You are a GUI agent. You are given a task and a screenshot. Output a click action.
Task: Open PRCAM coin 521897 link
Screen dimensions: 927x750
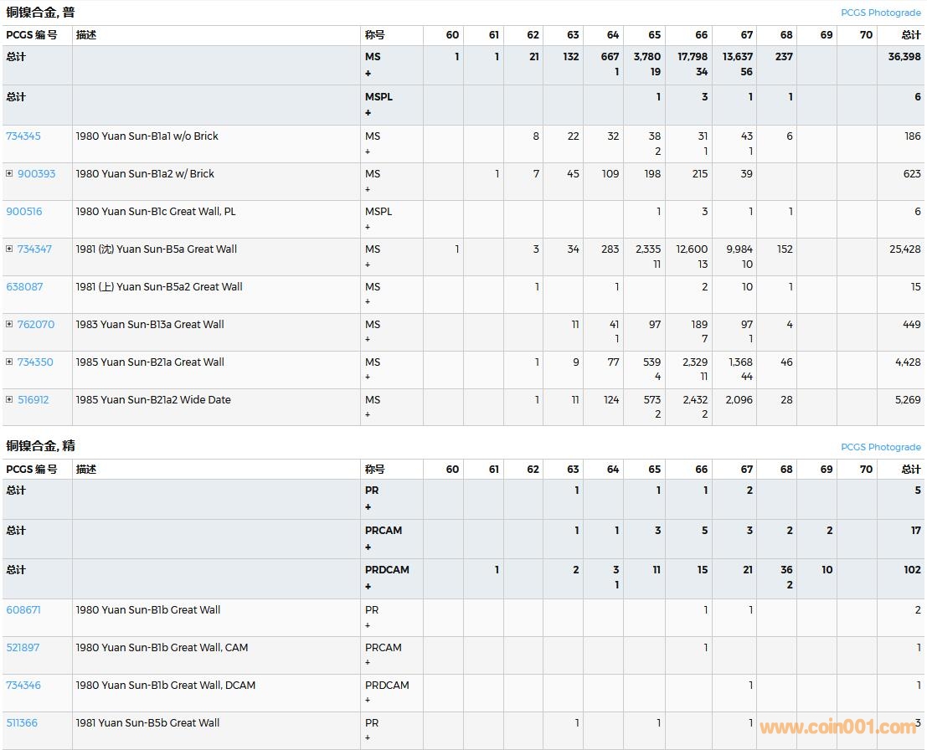point(23,648)
